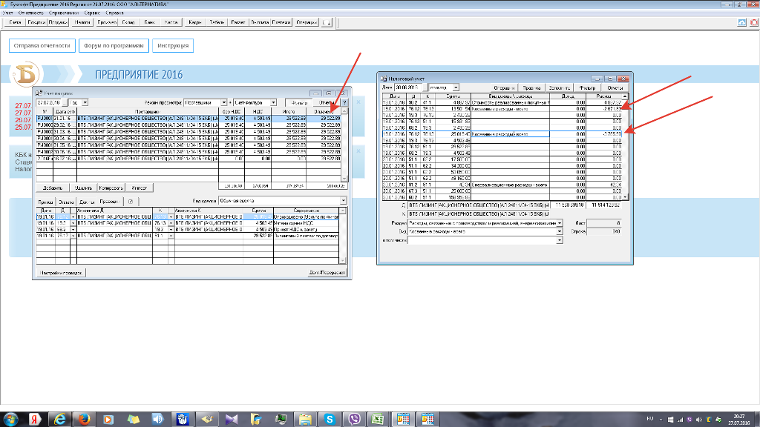Open Банк from the main toolbar

(x=149, y=23)
